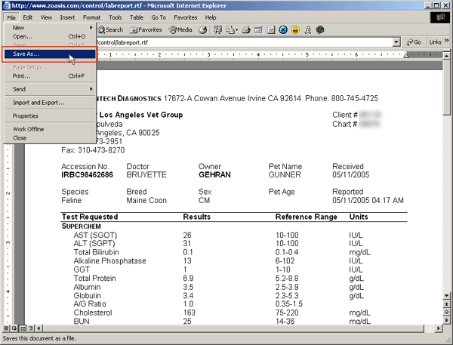Screen dimensions: 453x345
Task: Click the vertical scrollbar up arrow
Action: [x=447, y=55]
